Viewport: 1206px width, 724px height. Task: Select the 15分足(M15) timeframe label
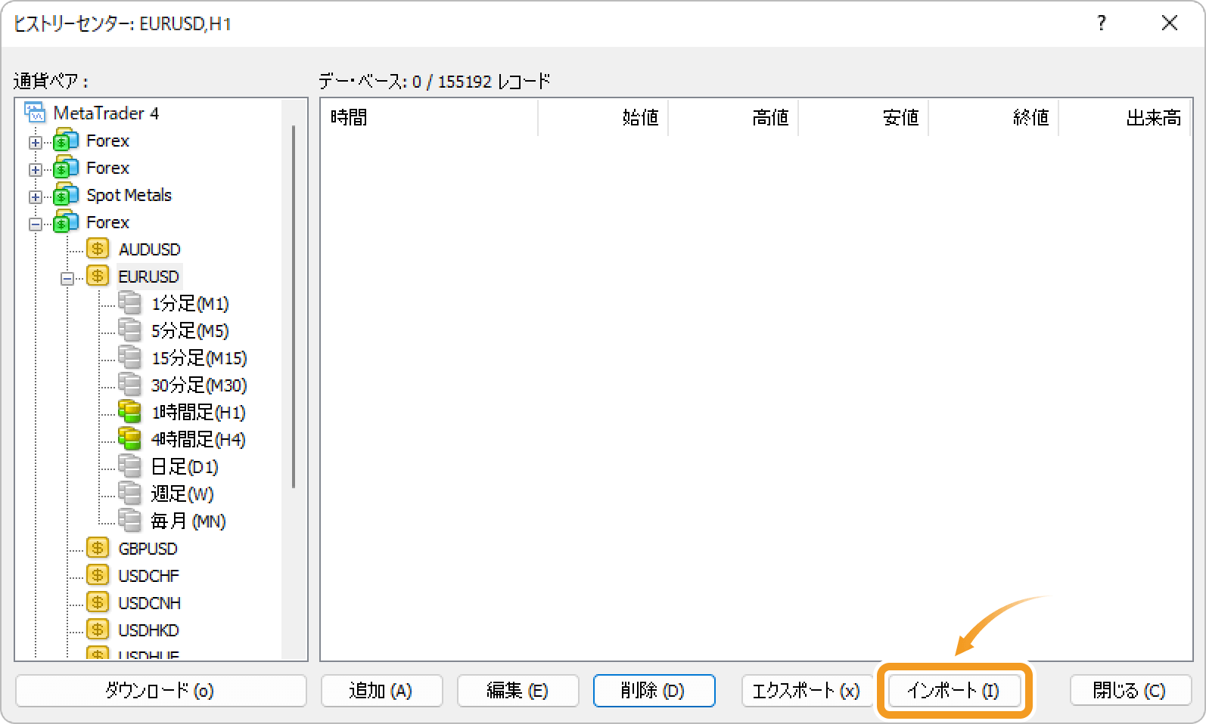pyautogui.click(x=199, y=358)
